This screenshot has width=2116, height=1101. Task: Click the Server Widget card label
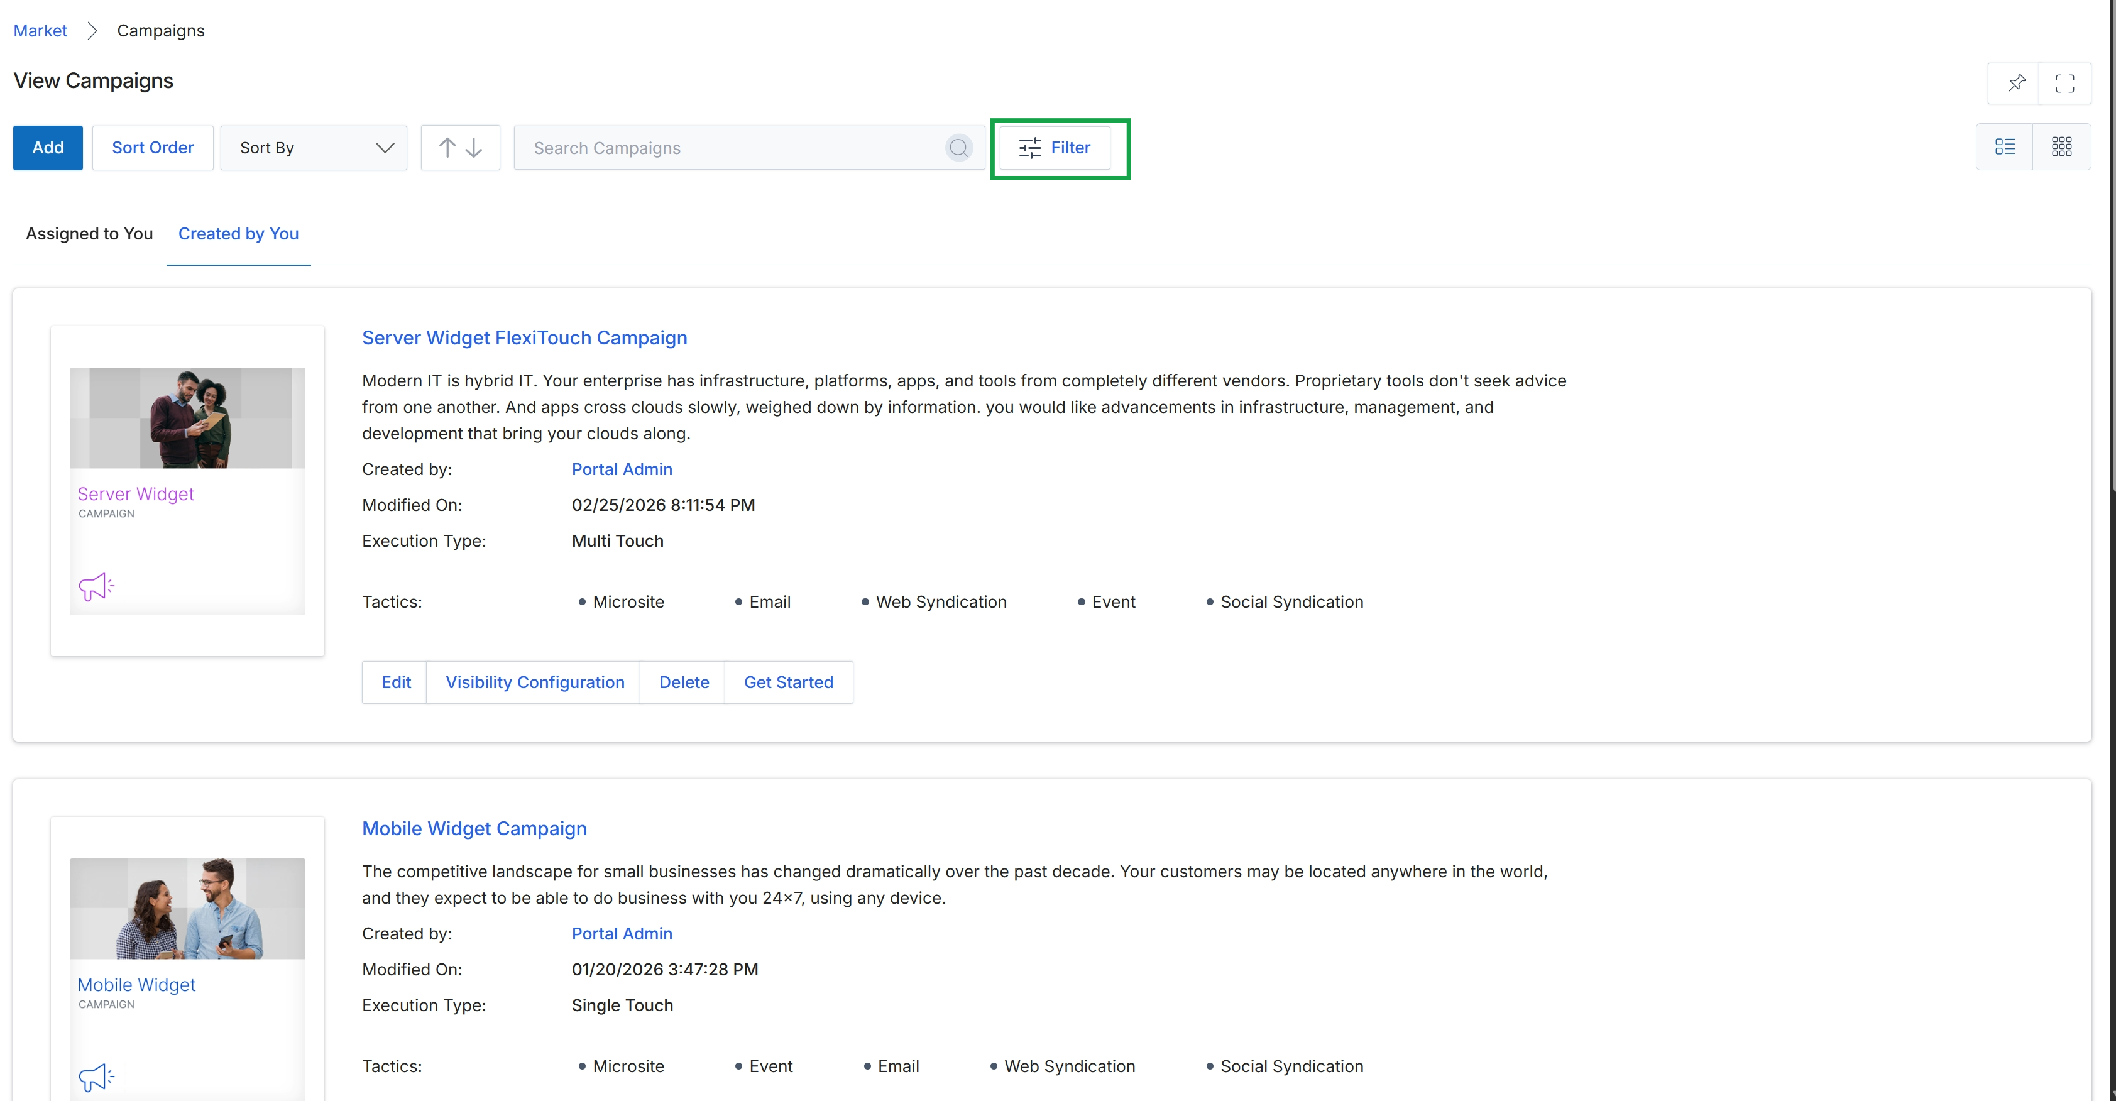136,494
